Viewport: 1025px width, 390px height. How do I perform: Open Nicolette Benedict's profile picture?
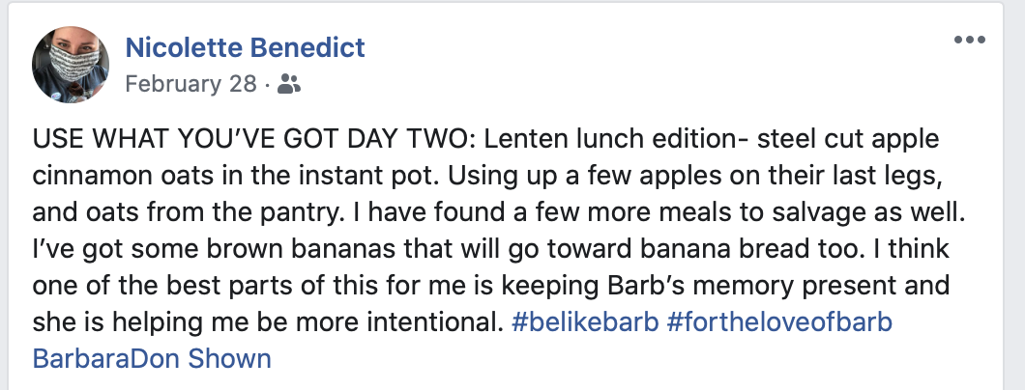pyautogui.click(x=73, y=64)
